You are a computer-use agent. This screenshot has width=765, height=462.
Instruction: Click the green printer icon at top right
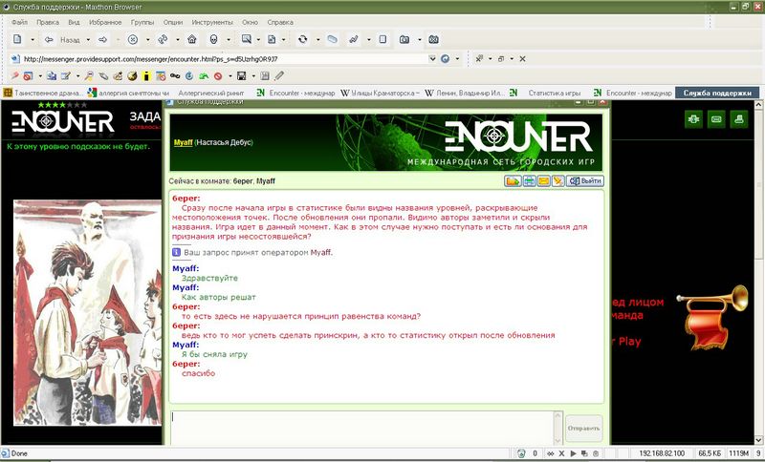coord(738,119)
